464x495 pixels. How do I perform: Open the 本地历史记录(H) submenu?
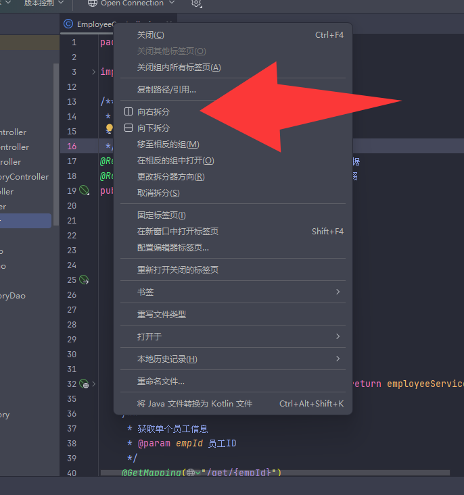point(233,359)
